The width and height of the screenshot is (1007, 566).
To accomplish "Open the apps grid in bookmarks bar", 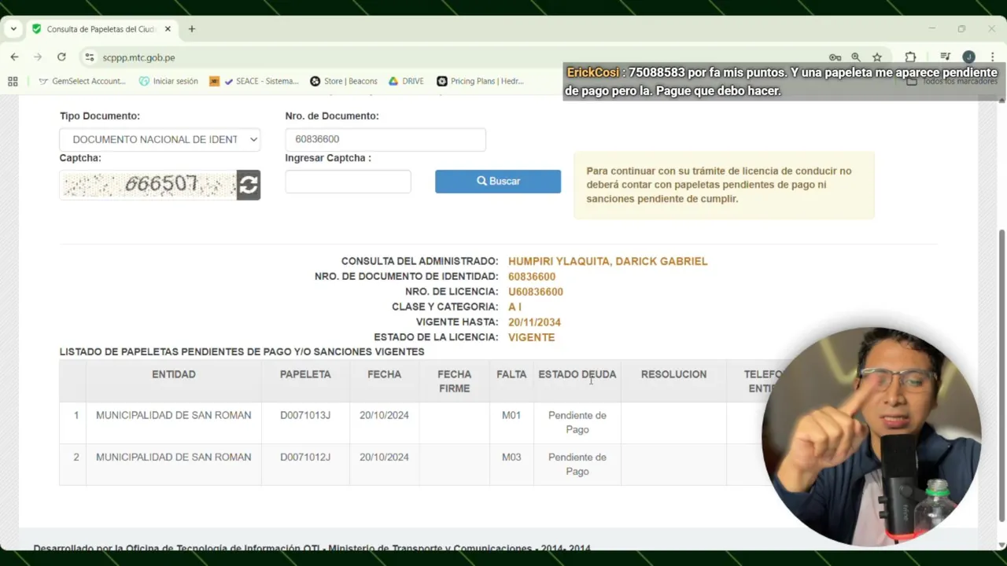I will click(x=13, y=81).
